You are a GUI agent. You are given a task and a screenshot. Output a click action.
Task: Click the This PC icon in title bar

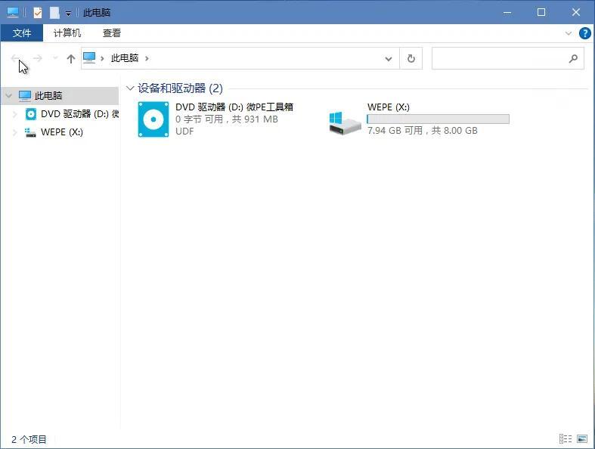pyautogui.click(x=13, y=13)
